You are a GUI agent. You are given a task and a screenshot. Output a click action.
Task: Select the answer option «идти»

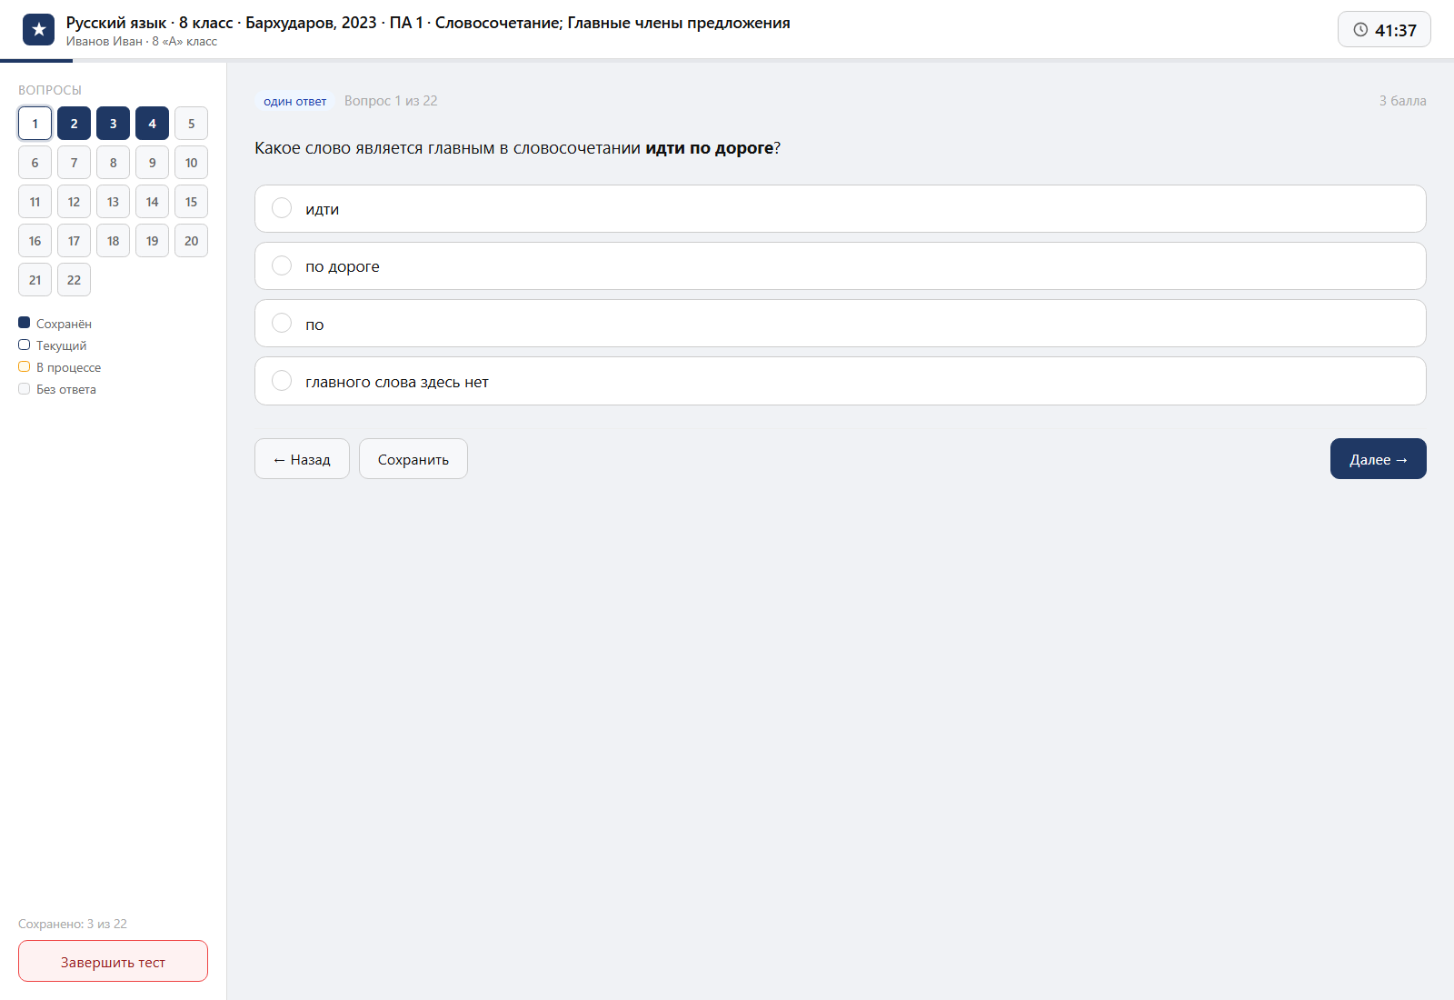tap(840, 208)
